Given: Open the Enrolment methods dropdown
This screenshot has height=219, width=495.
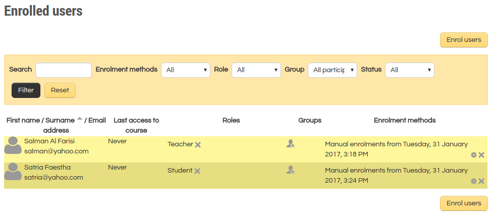Looking at the screenshot, I should coord(185,70).
